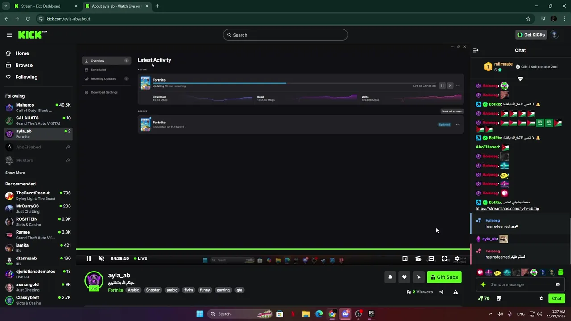571x321 pixels.
Task: Toggle theater mode
Action: click(x=431, y=259)
